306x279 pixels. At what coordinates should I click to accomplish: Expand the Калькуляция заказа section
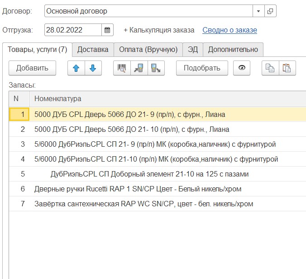pos(159,30)
